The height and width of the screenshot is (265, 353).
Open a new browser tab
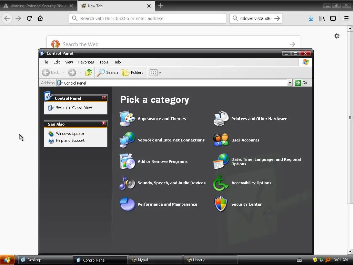[x=161, y=6]
